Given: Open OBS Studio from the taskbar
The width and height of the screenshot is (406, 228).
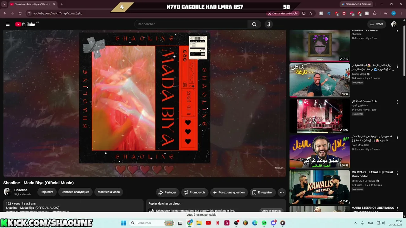Looking at the screenshot, I should (x=236, y=223).
